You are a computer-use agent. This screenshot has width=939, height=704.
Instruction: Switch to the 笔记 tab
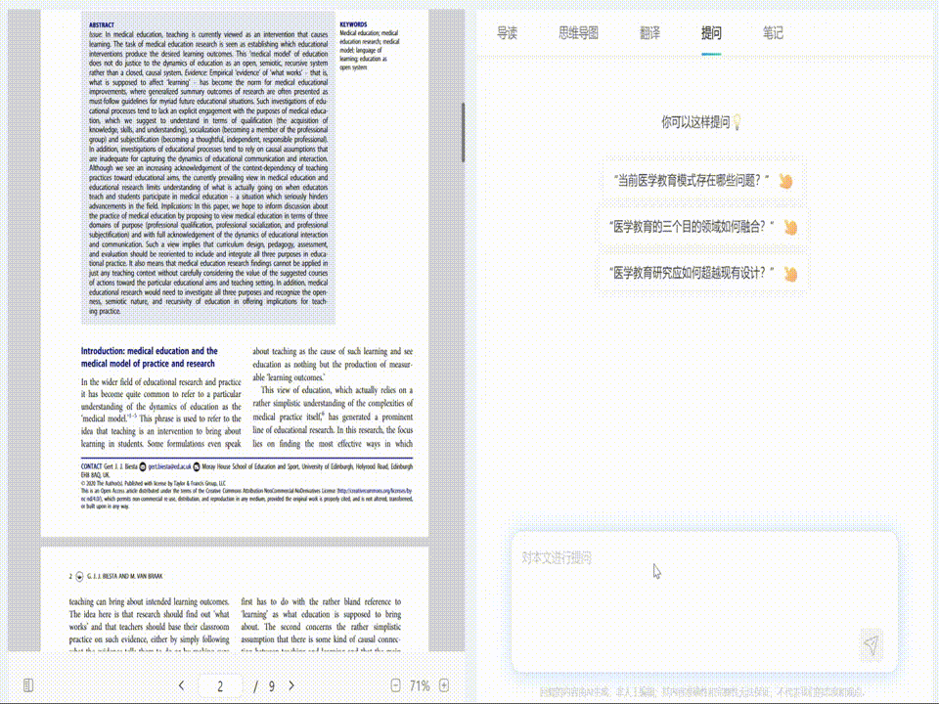(773, 33)
